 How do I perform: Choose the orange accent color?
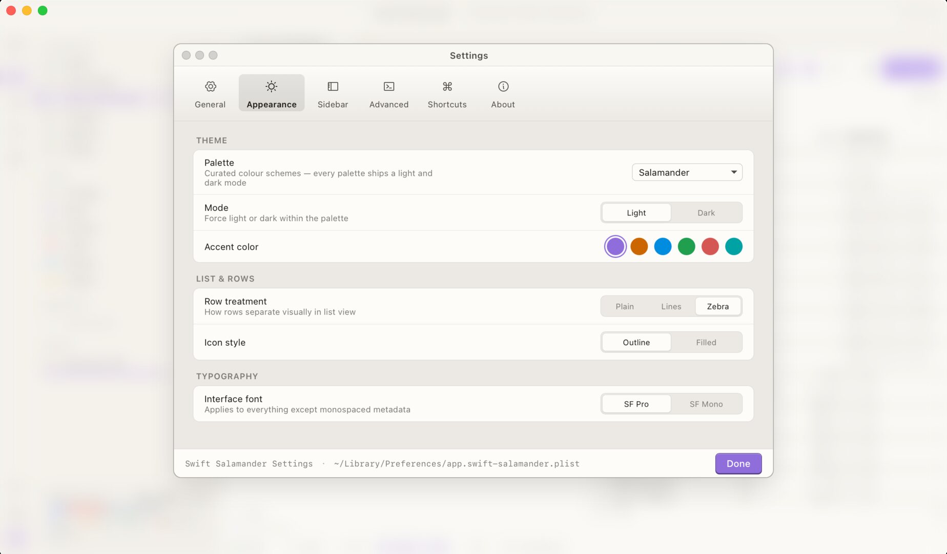pyautogui.click(x=639, y=247)
